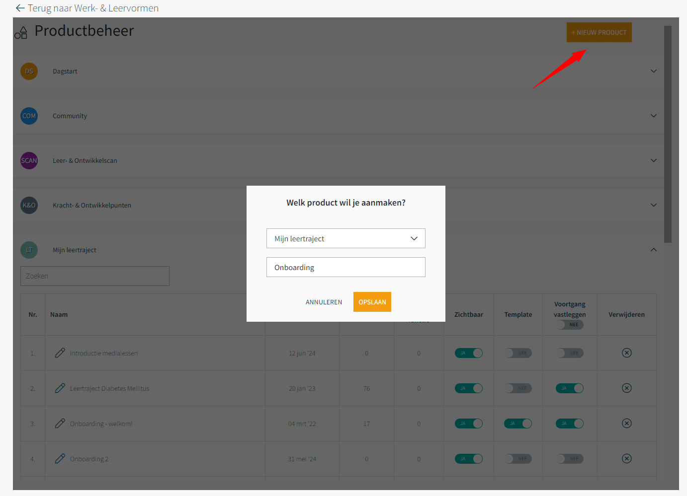Remove Onboarding - welkom! using the delete icon
This screenshot has width=687, height=496.
click(x=626, y=424)
